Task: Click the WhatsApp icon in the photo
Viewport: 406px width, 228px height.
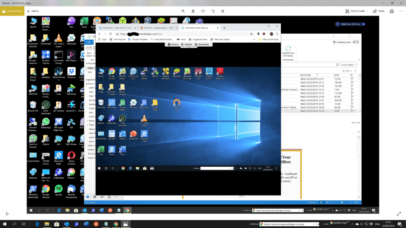Action: point(46,123)
